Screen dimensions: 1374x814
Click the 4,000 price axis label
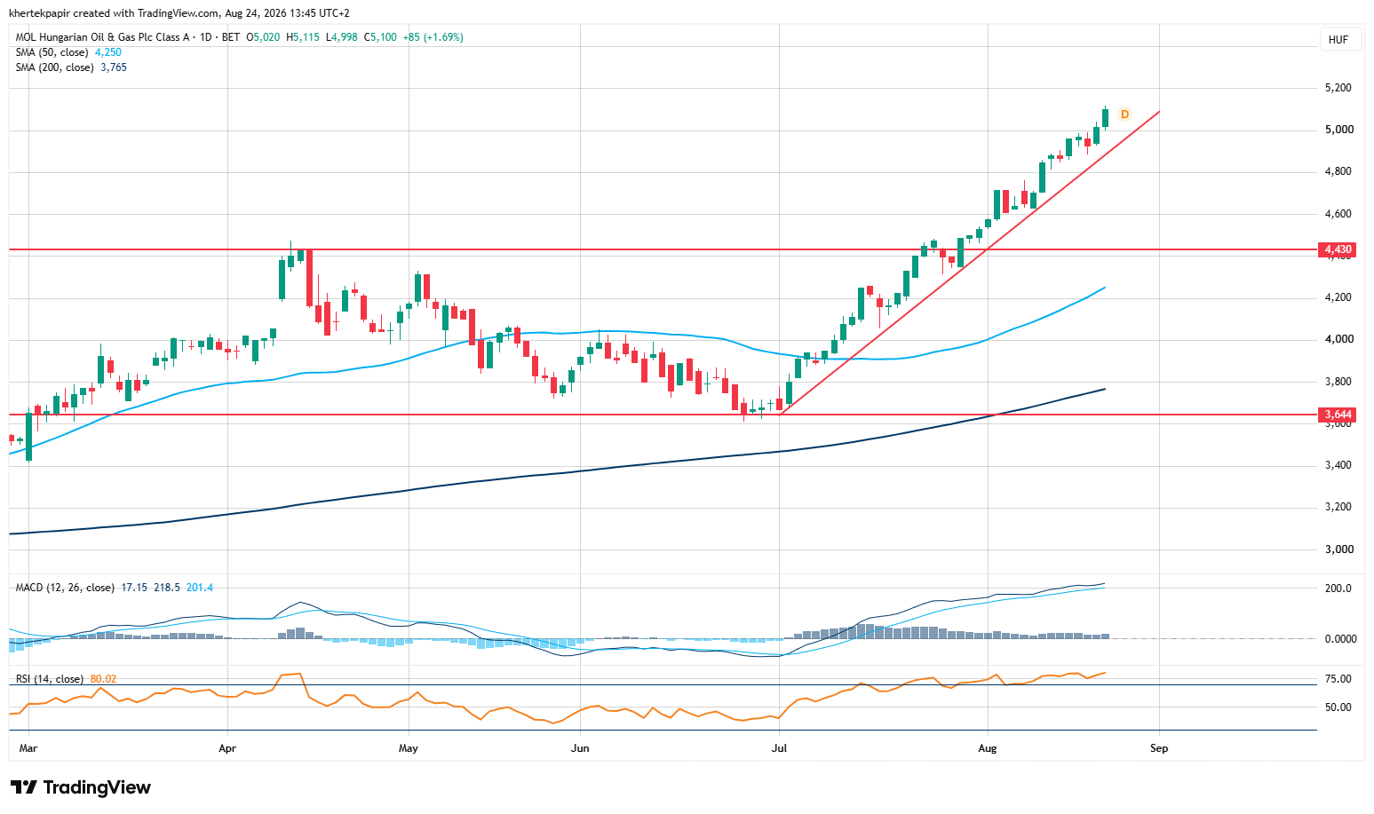1338,339
